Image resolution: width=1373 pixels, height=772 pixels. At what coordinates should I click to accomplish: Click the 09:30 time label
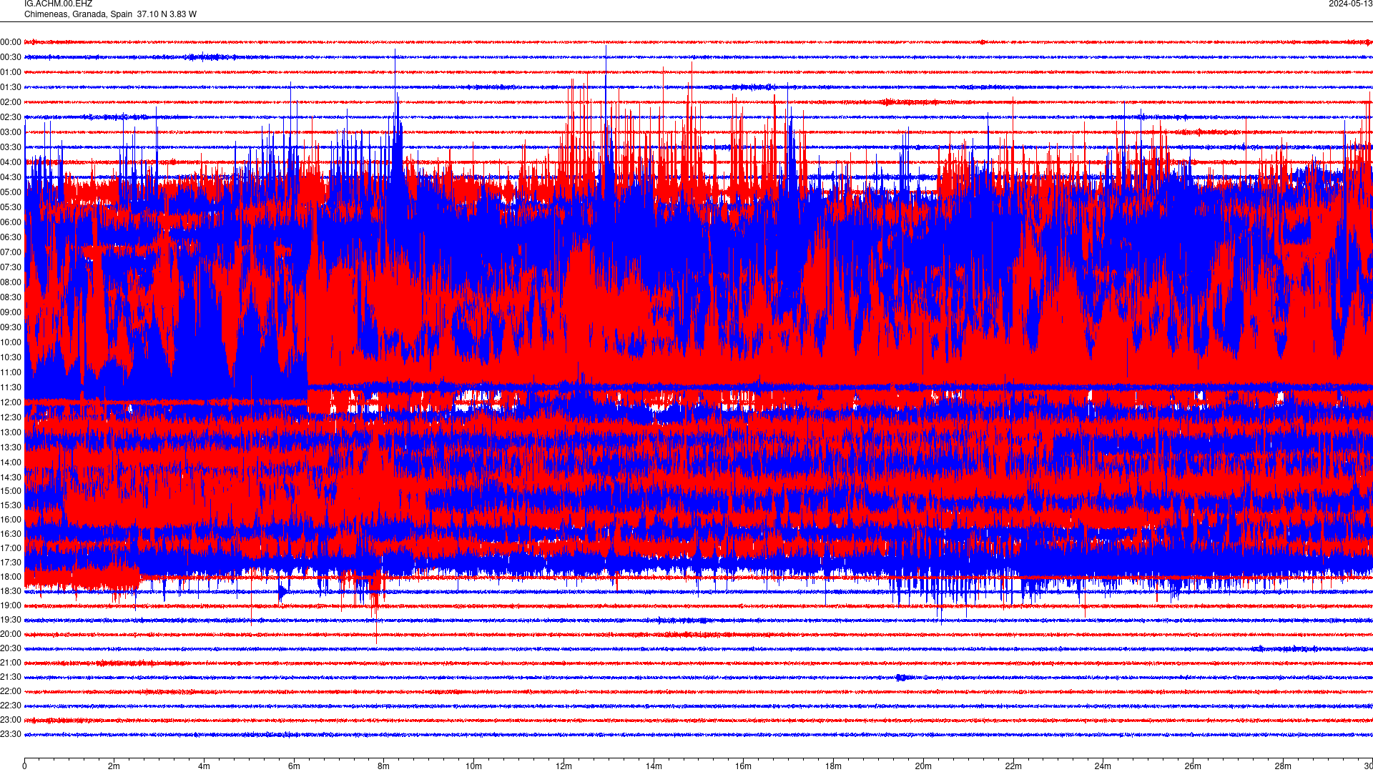11,327
